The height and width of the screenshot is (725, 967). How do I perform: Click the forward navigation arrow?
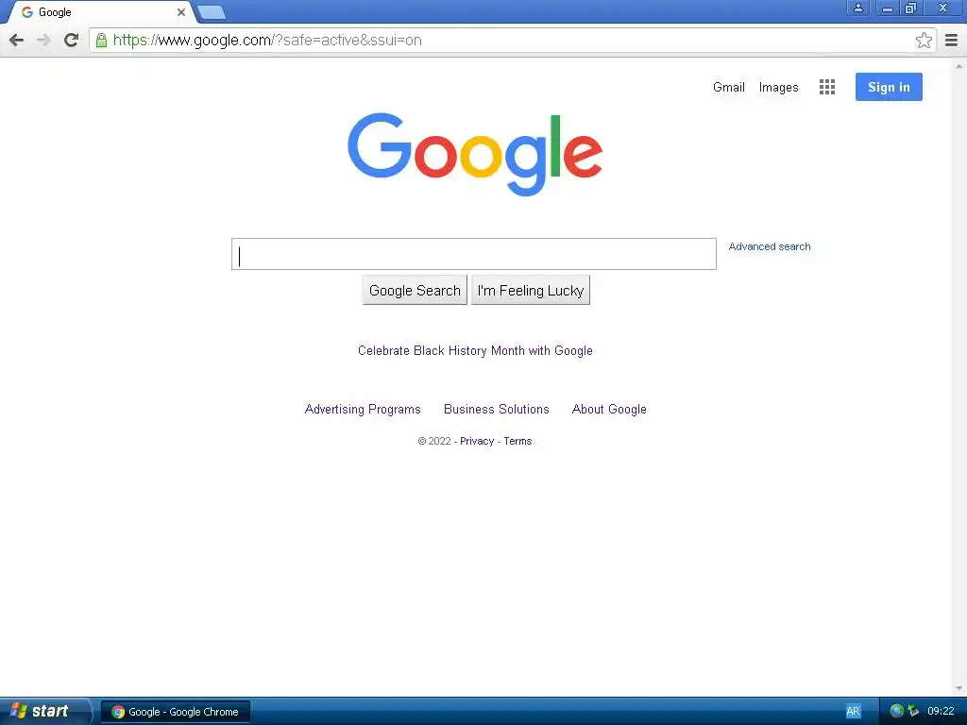point(43,40)
